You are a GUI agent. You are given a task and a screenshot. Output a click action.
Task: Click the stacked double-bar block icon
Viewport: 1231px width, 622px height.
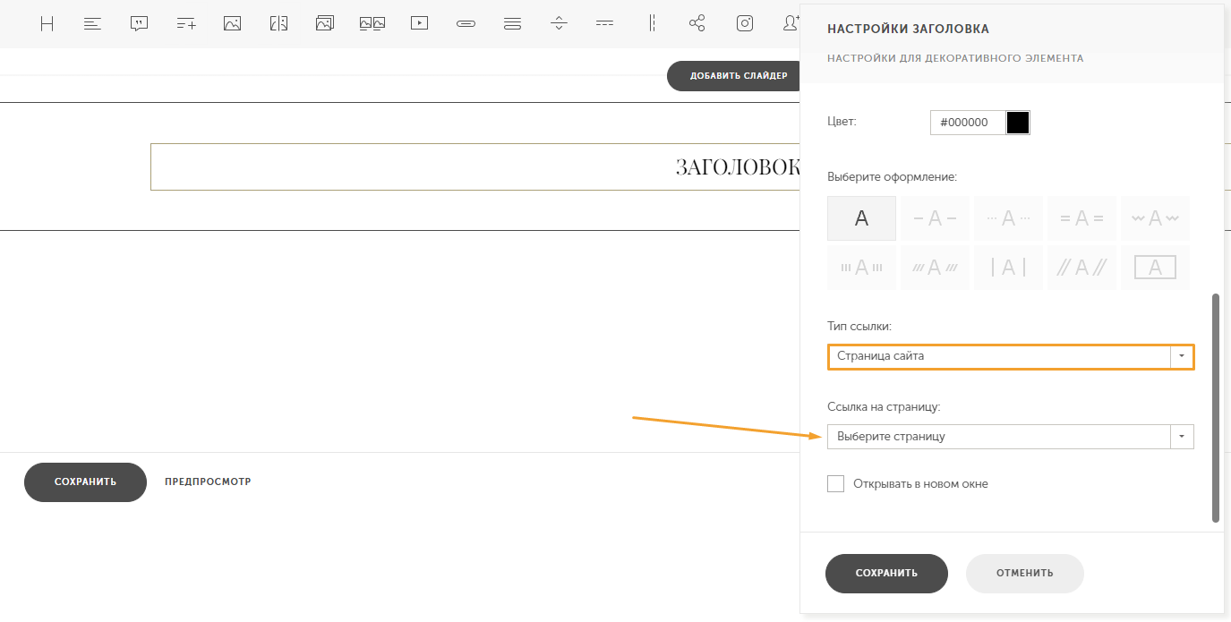512,24
